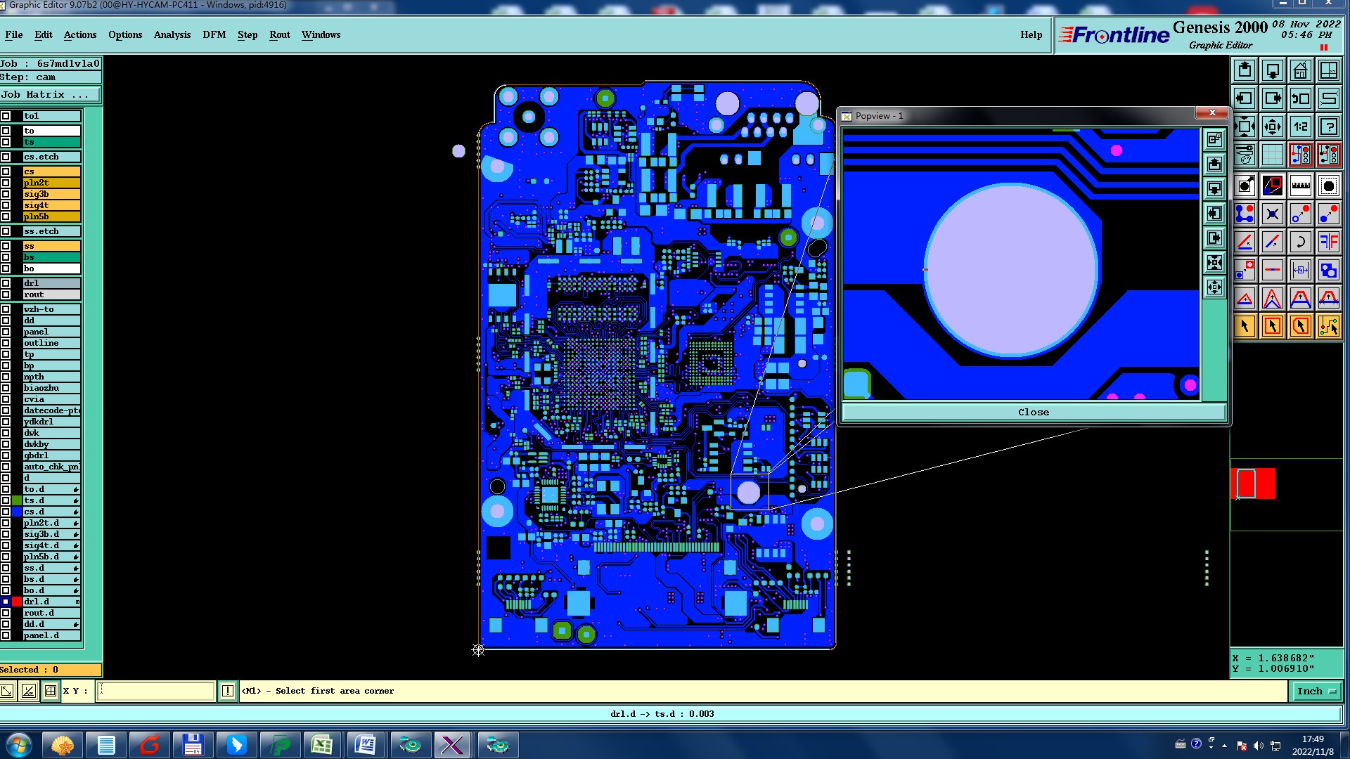Open the Actions menu
Image resolution: width=1350 pixels, height=759 pixels.
point(80,34)
